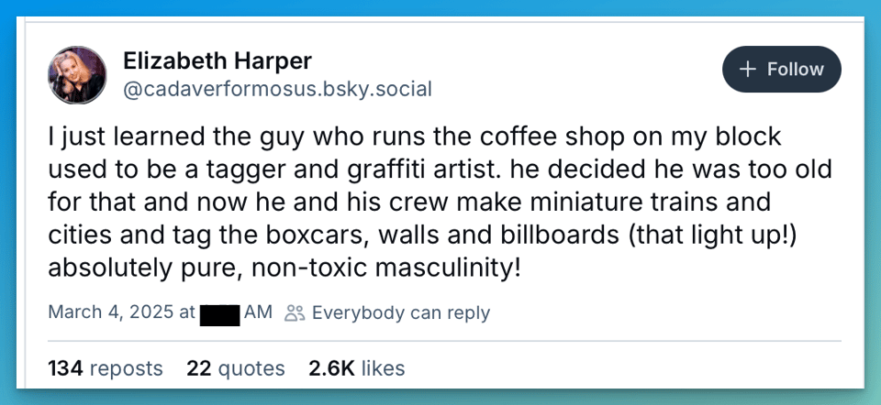Click the @cadaverformosus.bsky.social handle
Screen dimensions: 881x405
pyautogui.click(x=277, y=89)
